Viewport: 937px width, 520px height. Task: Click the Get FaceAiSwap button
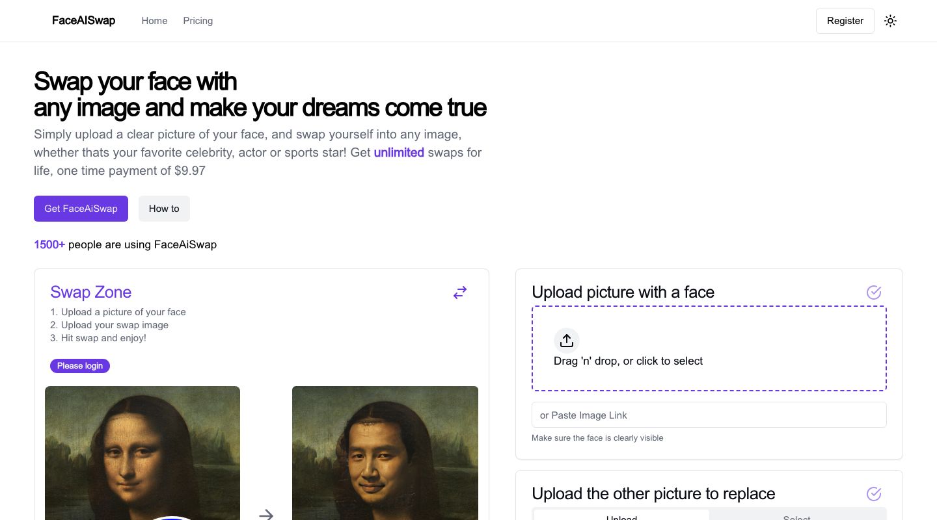point(81,209)
